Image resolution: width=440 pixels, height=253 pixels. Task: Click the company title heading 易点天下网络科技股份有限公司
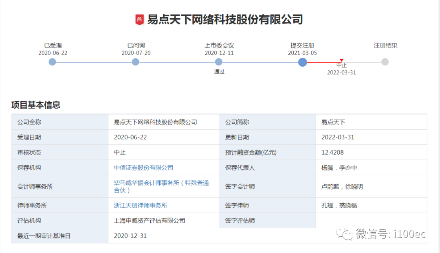click(x=225, y=20)
